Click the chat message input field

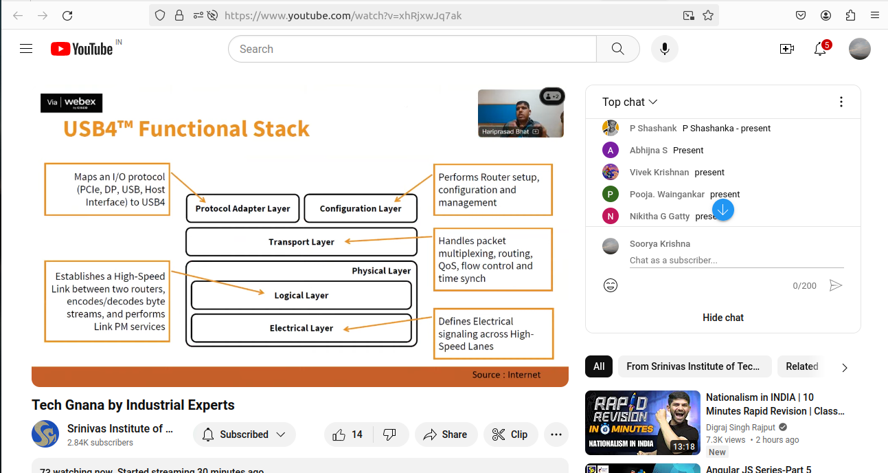point(736,261)
